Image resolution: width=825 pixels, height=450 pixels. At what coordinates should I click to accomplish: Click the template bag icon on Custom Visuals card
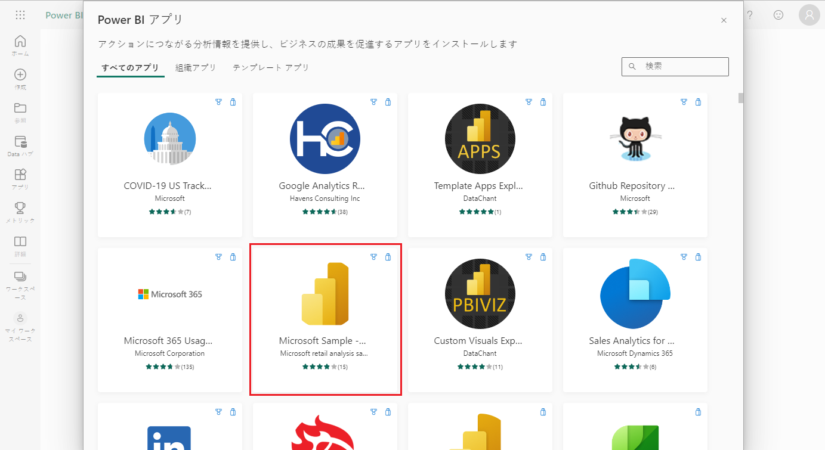click(543, 257)
